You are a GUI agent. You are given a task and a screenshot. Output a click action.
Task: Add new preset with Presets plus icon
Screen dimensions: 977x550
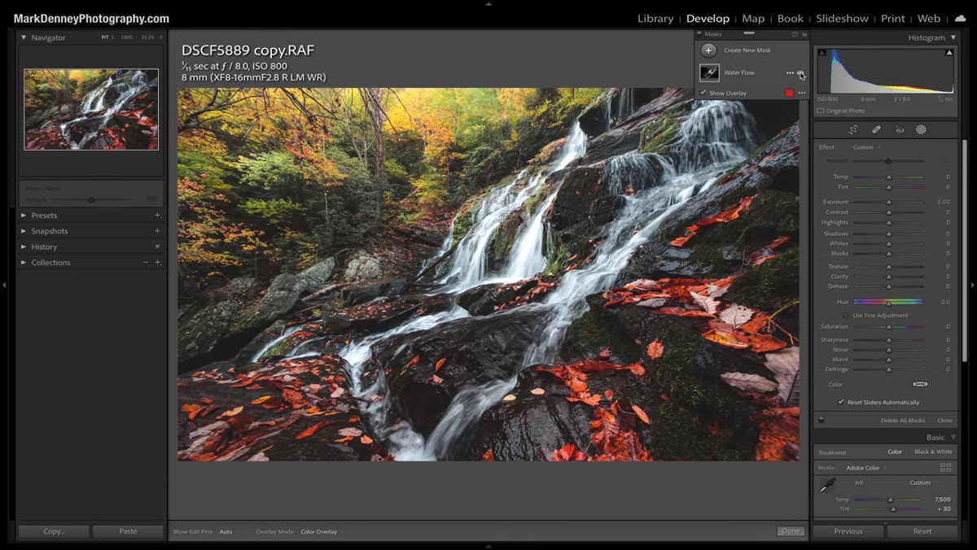[x=157, y=216]
